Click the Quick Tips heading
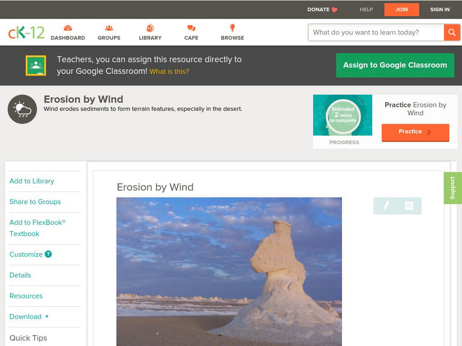This screenshot has width=462, height=346. pyautogui.click(x=28, y=338)
